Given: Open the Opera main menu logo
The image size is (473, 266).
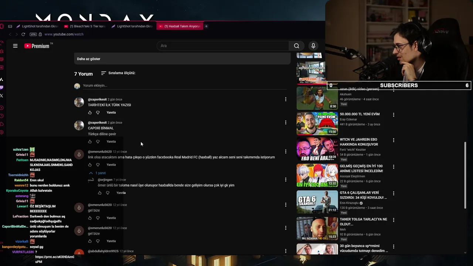Looking at the screenshot, I should pos(1,26).
